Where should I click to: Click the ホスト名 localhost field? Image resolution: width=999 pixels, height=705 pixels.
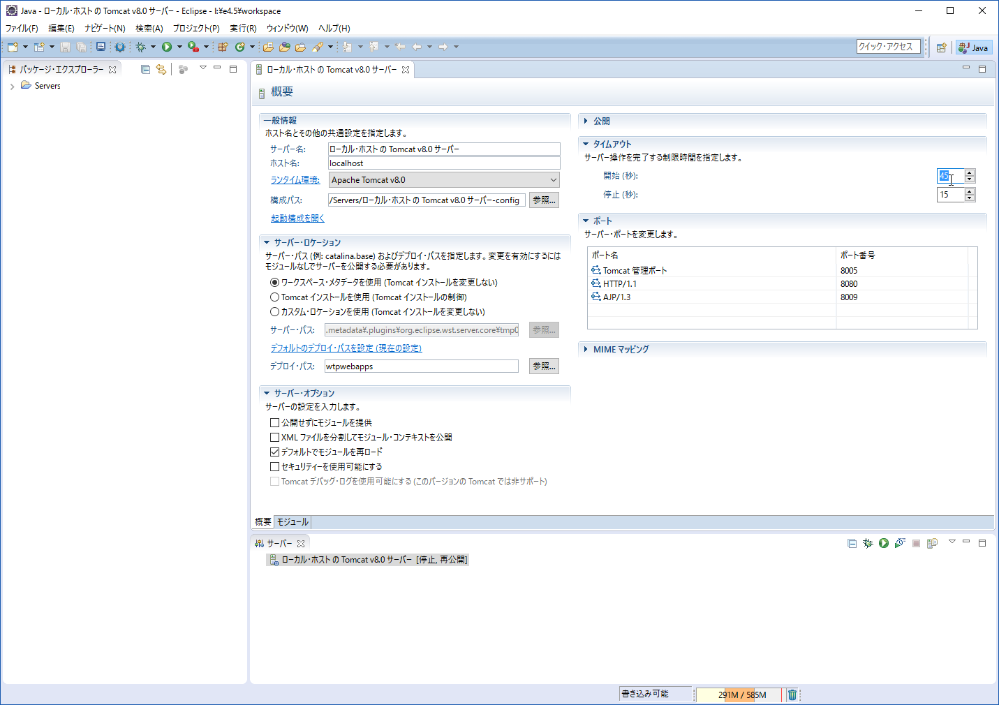pyautogui.click(x=444, y=163)
